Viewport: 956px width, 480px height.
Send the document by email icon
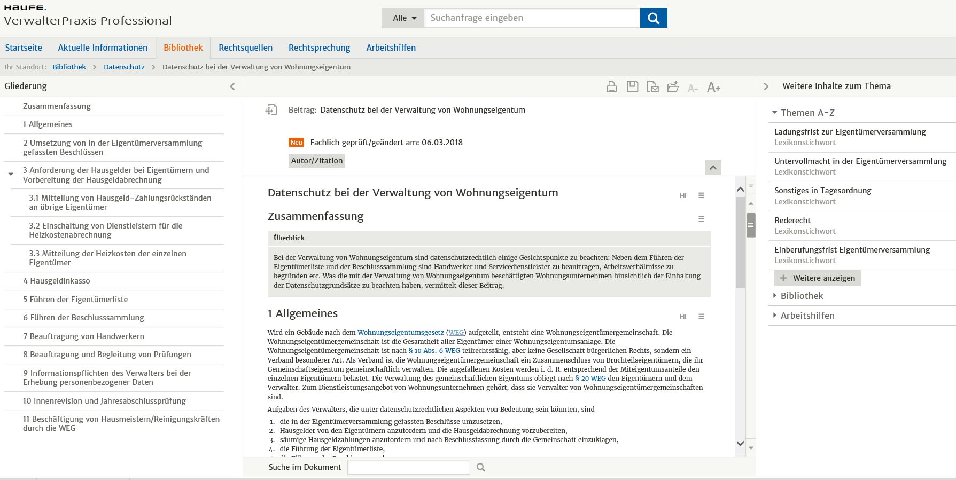(652, 87)
